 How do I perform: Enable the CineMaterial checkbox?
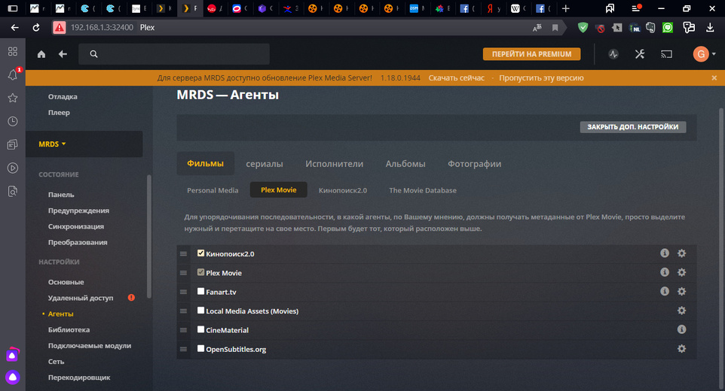(200, 329)
